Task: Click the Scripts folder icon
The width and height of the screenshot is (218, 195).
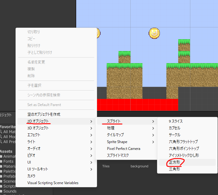Action: click(x=1, y=186)
